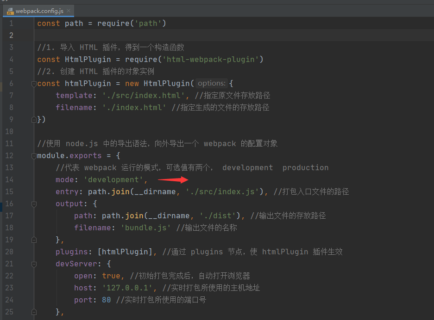The width and height of the screenshot is (434, 320).
Task: Click the comment on line 5
Action: [95, 71]
